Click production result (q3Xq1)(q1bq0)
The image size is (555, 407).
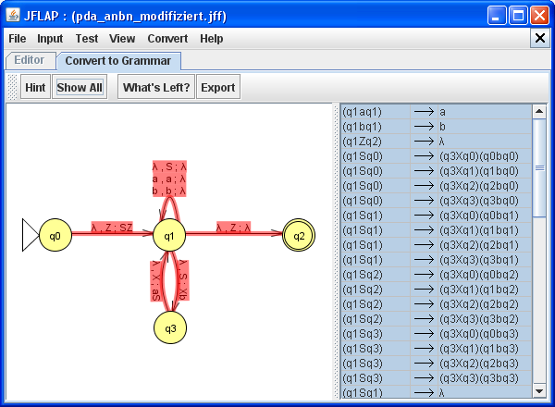479,171
